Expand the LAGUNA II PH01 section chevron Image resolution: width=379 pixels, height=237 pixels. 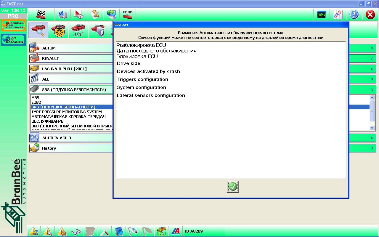pyautogui.click(x=371, y=69)
